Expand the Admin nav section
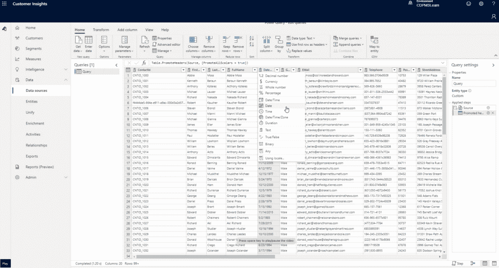 pyautogui.click(x=66, y=178)
